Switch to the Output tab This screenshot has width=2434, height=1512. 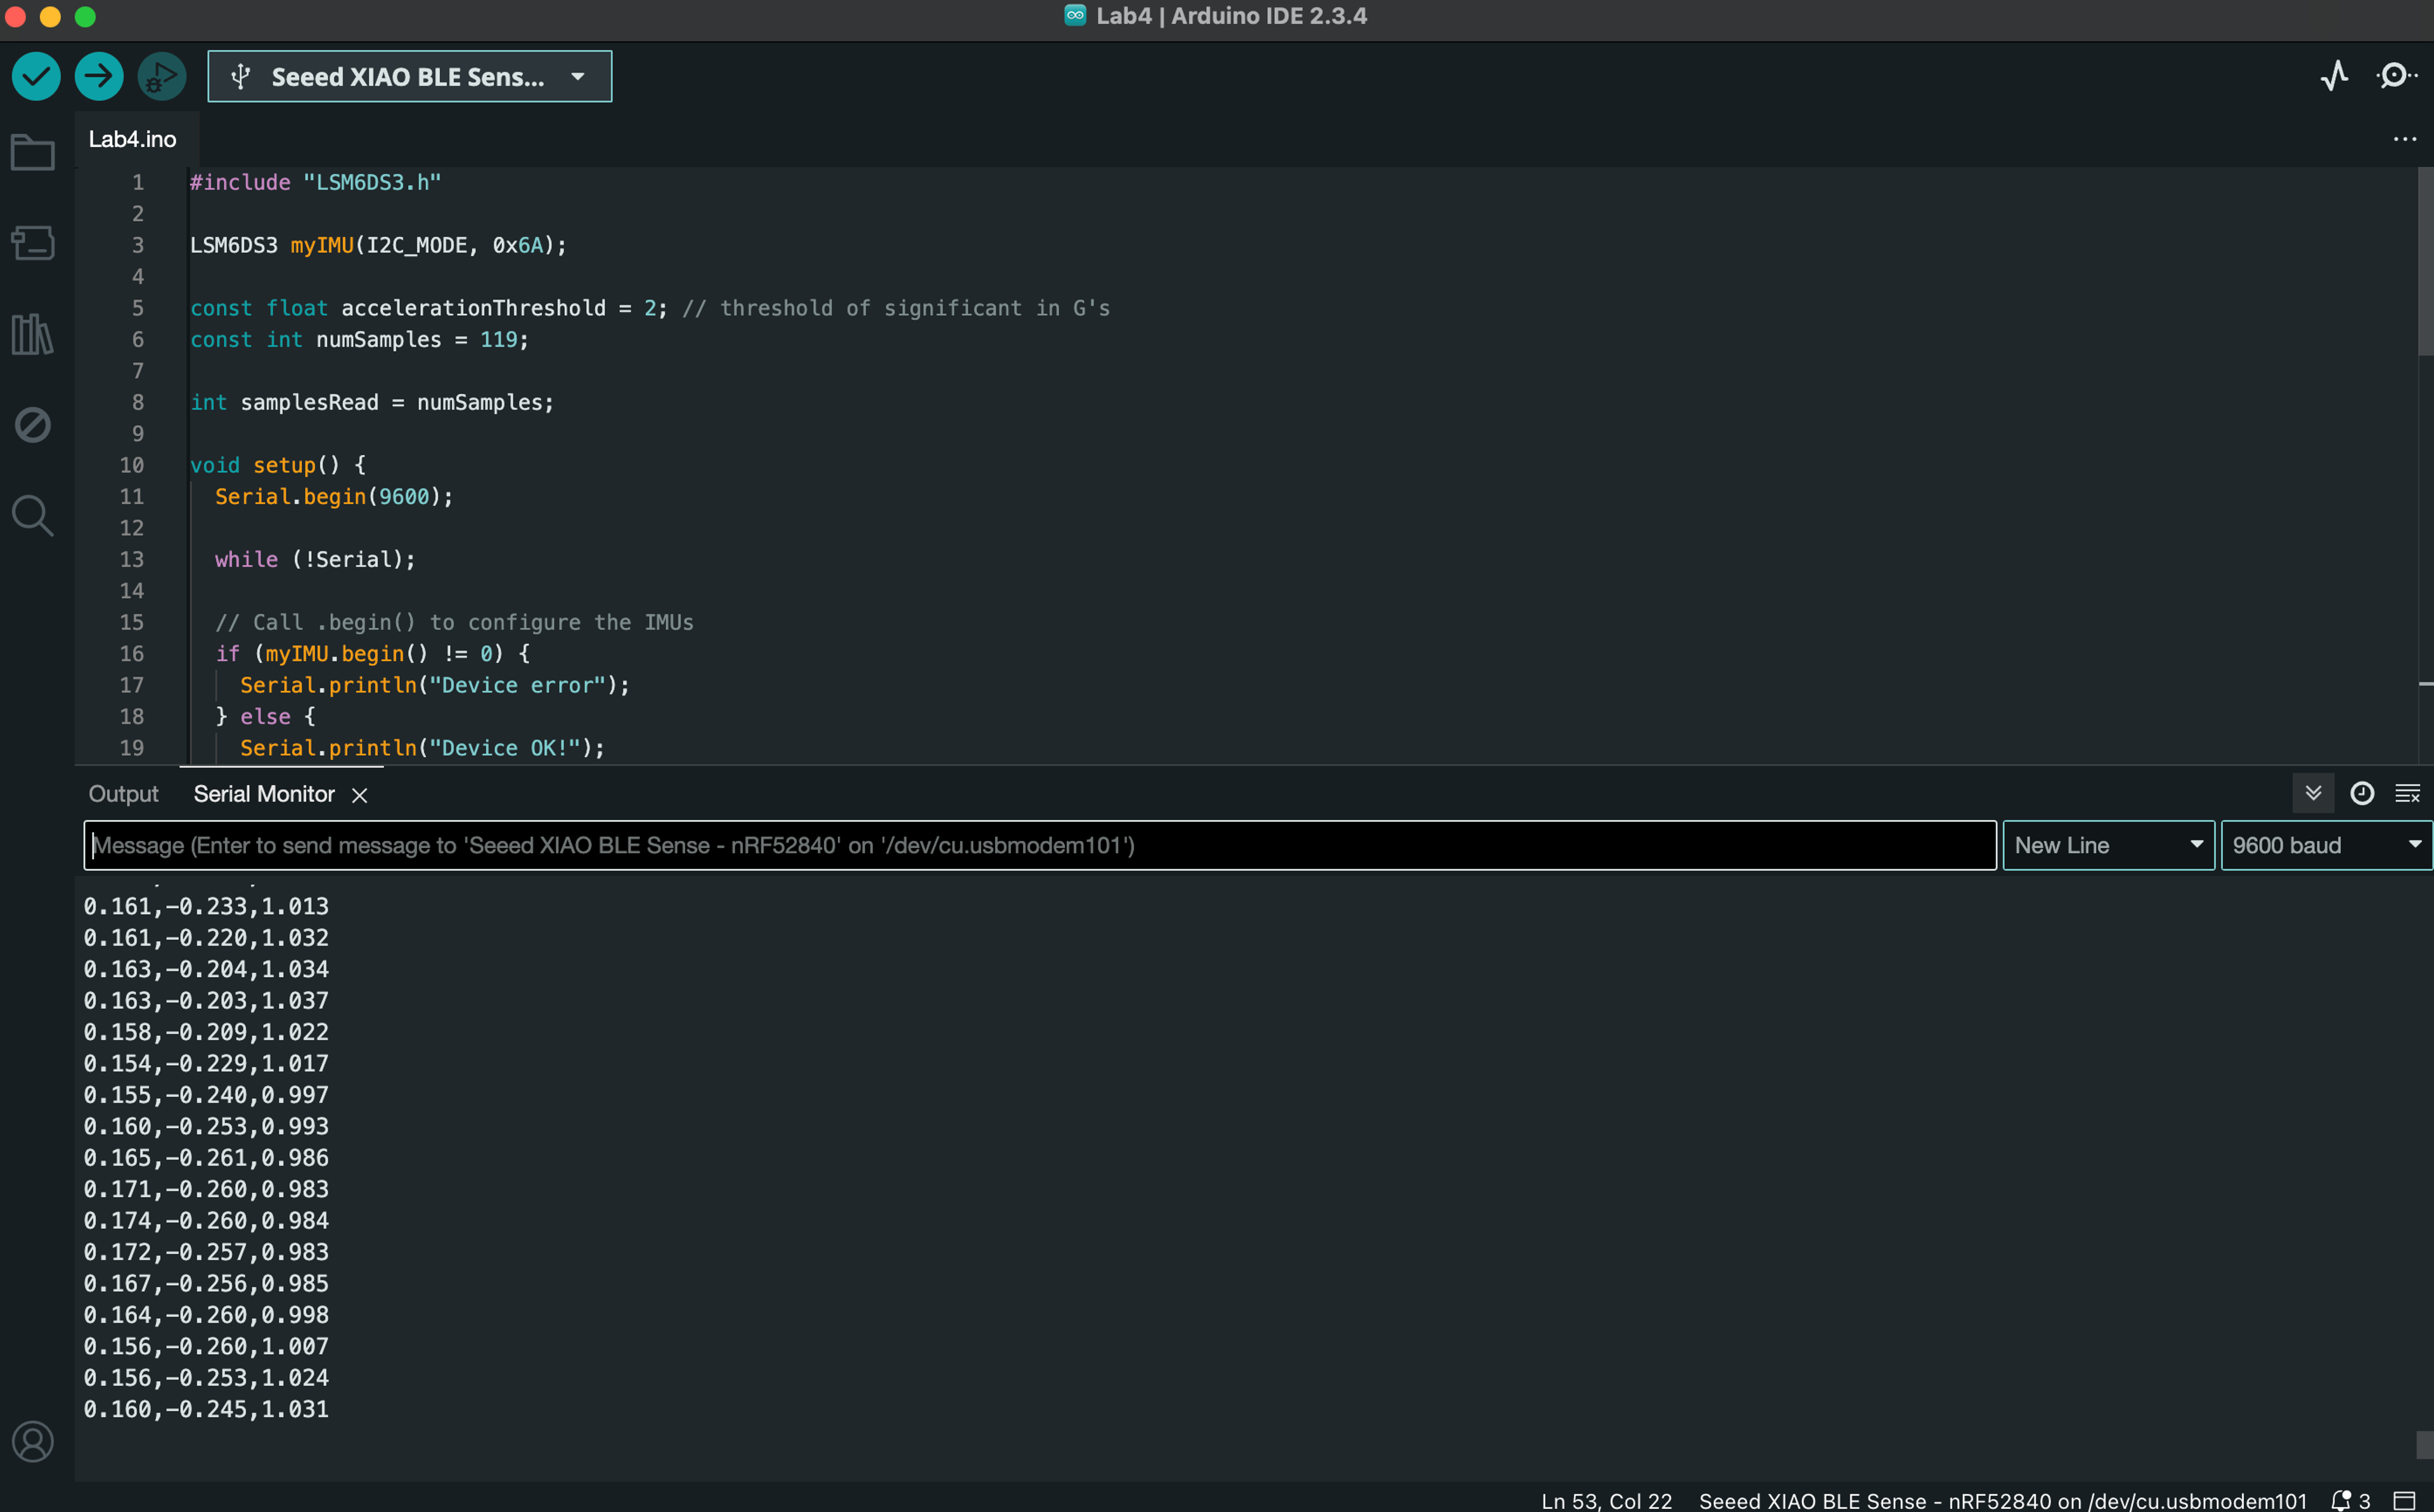tap(123, 793)
